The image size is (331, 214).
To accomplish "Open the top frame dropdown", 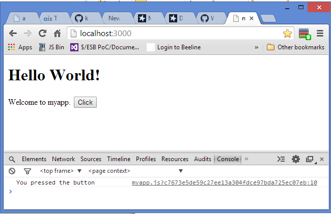I will 61,171.
